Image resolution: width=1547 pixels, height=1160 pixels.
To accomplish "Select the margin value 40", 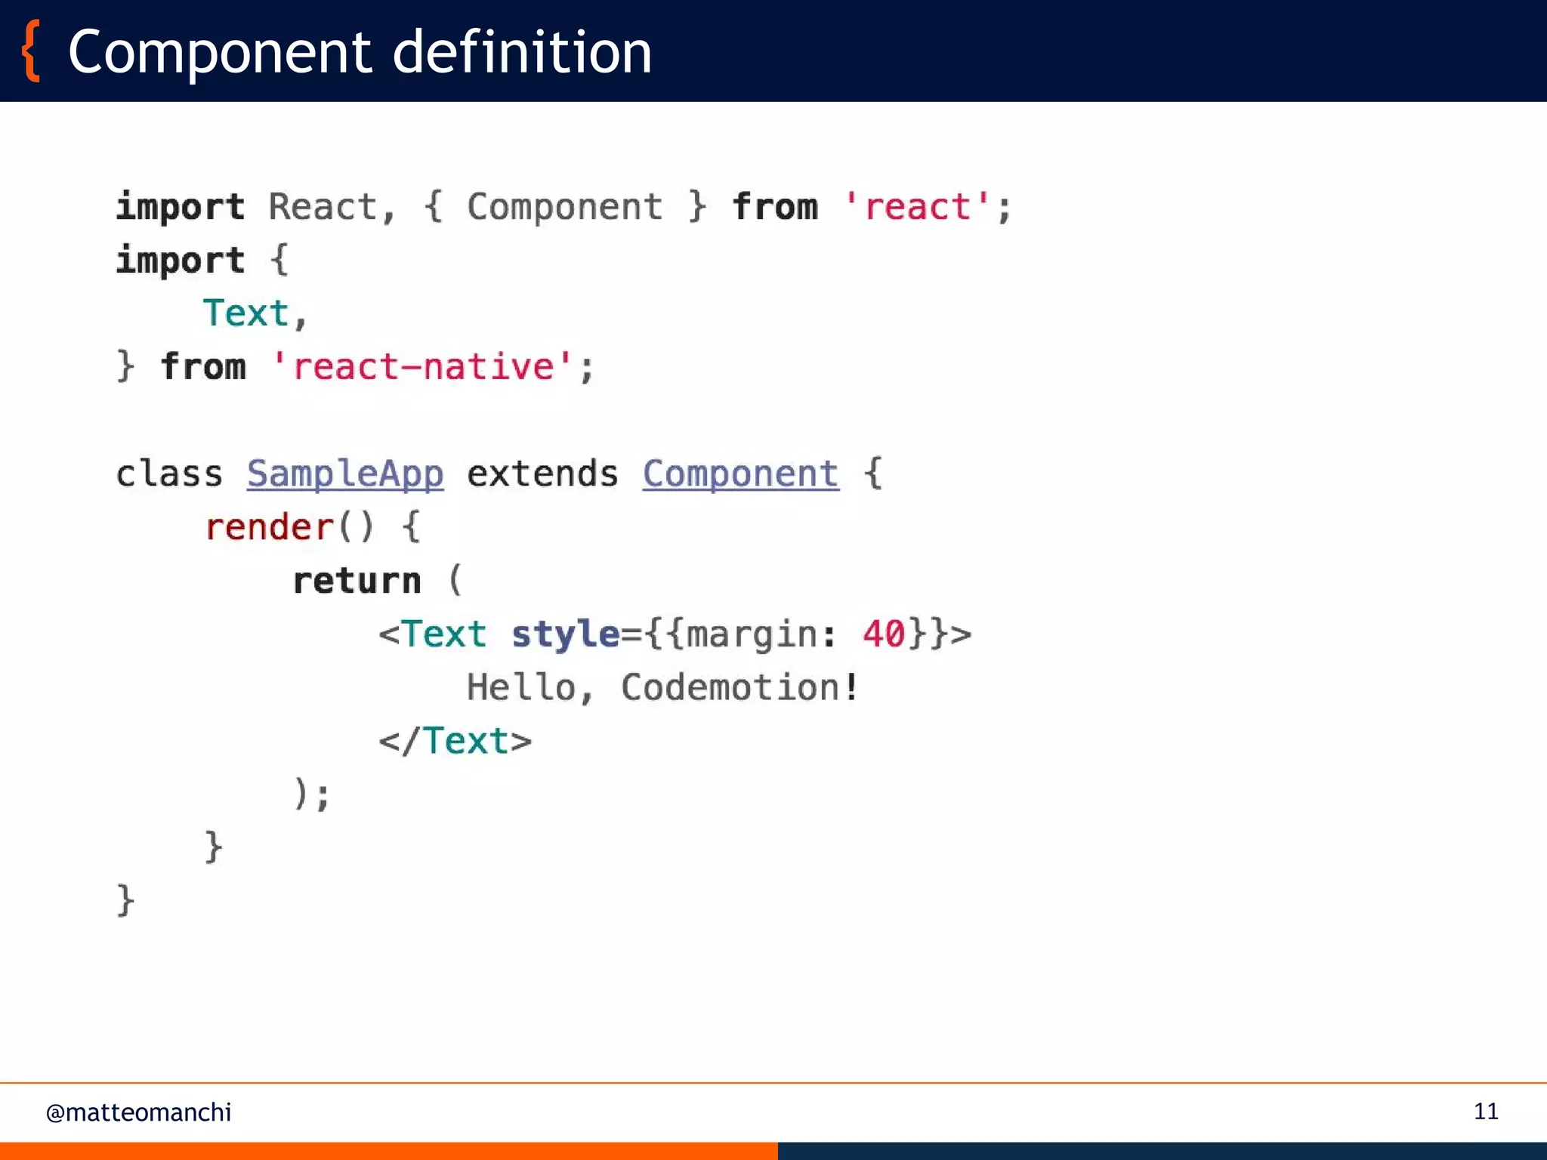I will tap(884, 634).
